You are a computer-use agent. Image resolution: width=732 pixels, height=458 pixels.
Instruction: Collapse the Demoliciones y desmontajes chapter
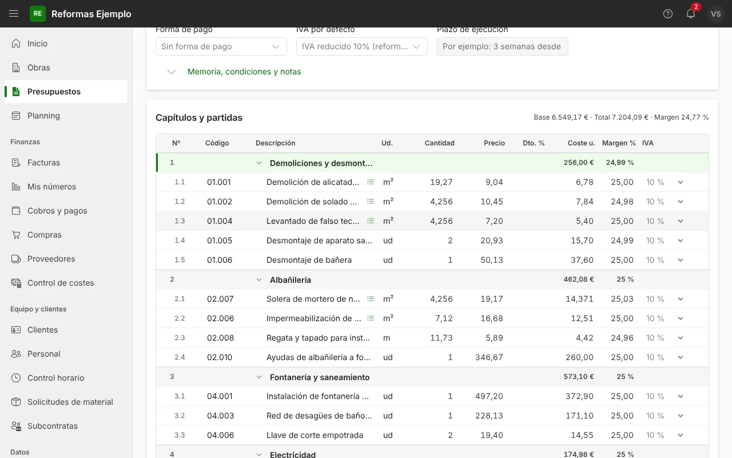tap(259, 163)
